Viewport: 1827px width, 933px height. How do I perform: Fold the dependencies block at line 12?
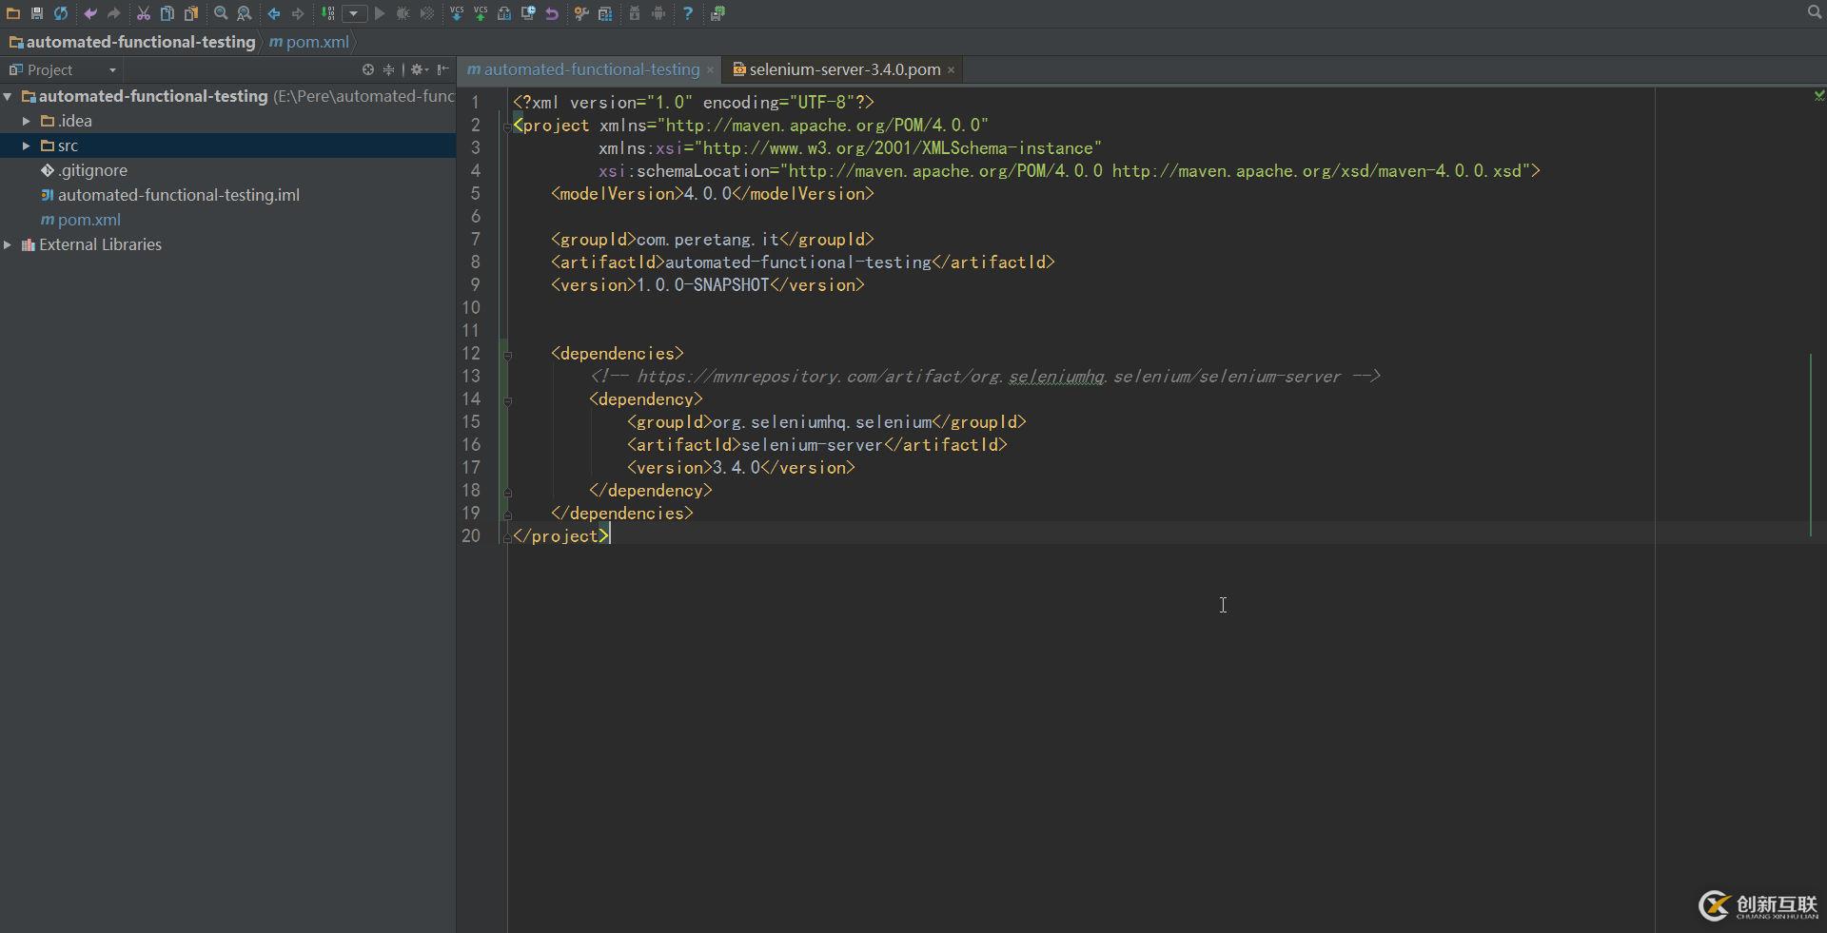click(507, 355)
